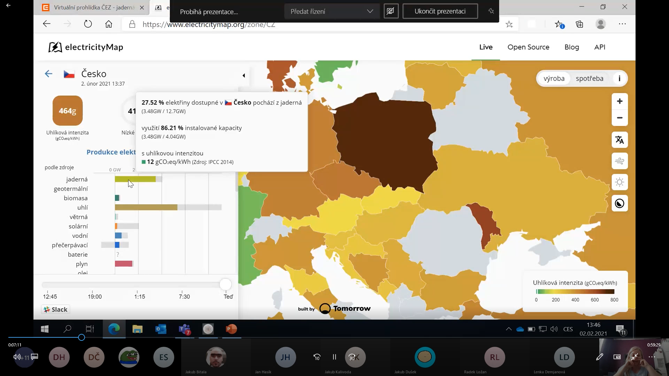Collapse the left country panel
Viewport: 669px width, 376px height.
pyautogui.click(x=244, y=75)
